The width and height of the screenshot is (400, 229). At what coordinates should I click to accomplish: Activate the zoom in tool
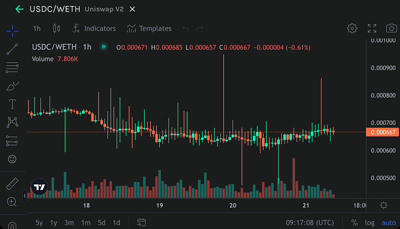[x=11, y=201]
